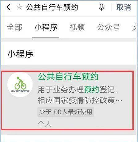This screenshot has width=138, height=142.
Task: Click the 相应国家疫情防控政策 description line
Action: (x=76, y=100)
